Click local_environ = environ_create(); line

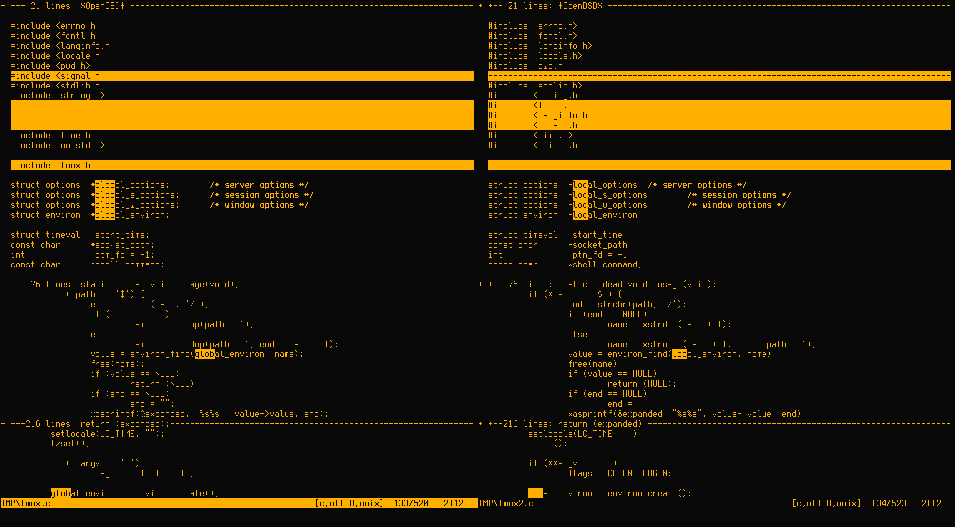point(610,493)
